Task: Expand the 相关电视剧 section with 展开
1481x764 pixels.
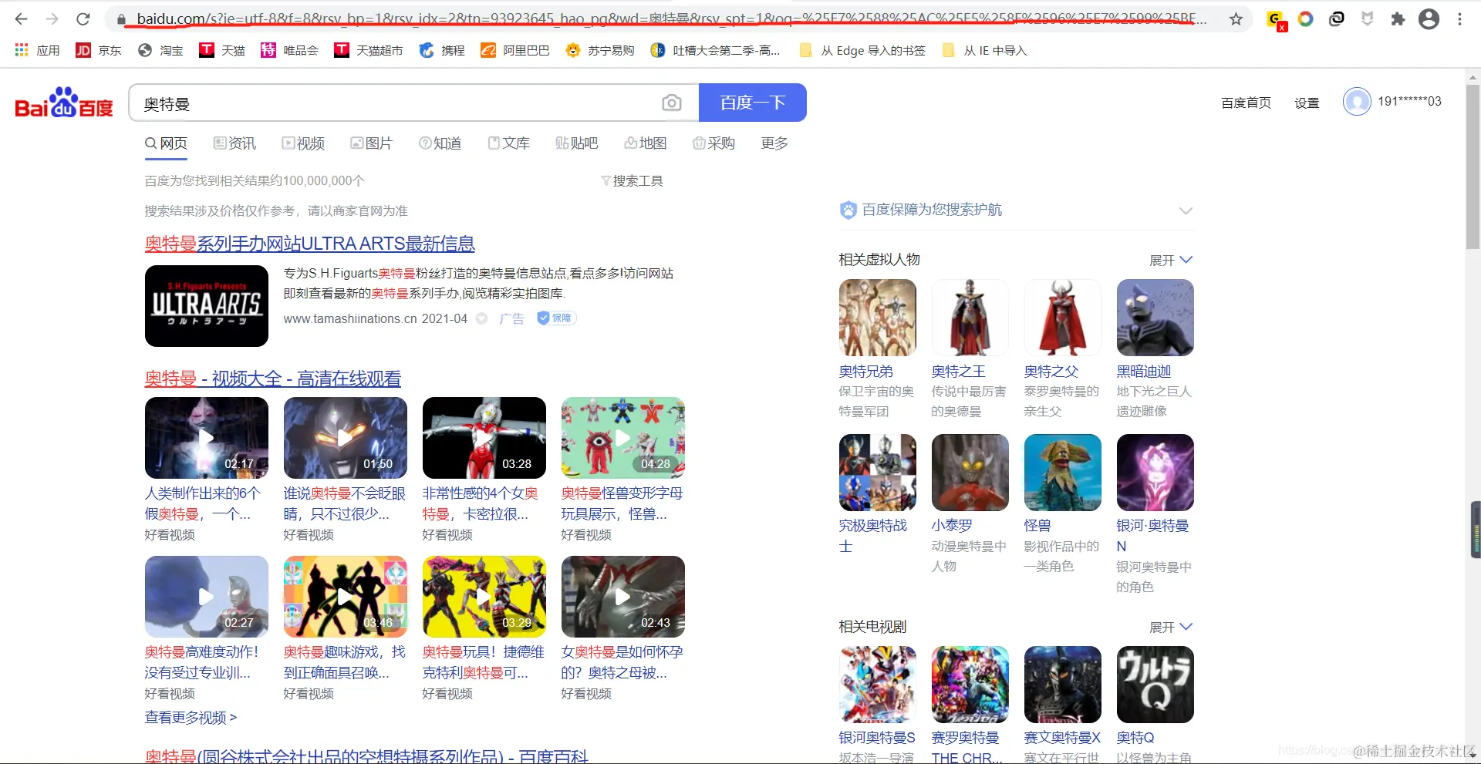Action: (1170, 627)
